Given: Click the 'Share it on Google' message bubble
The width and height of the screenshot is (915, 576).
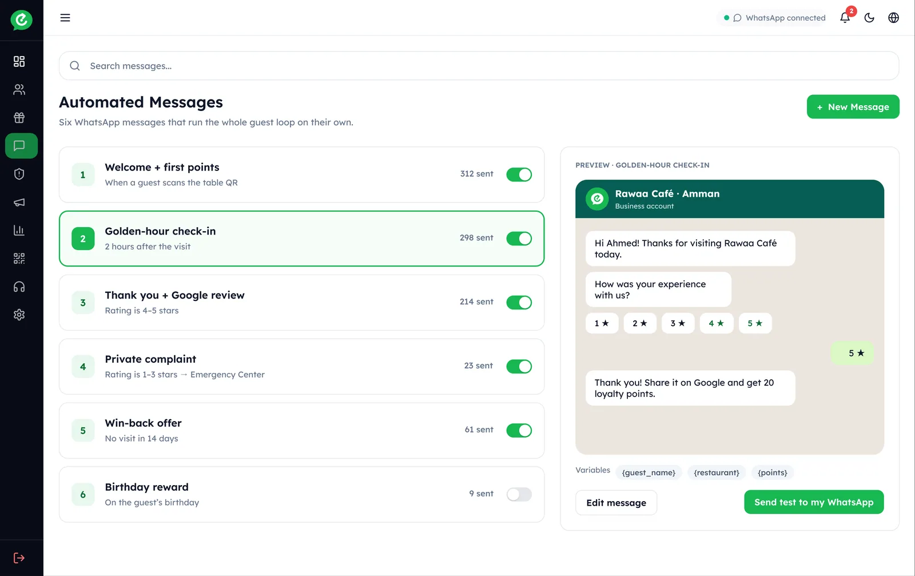Looking at the screenshot, I should (x=690, y=388).
